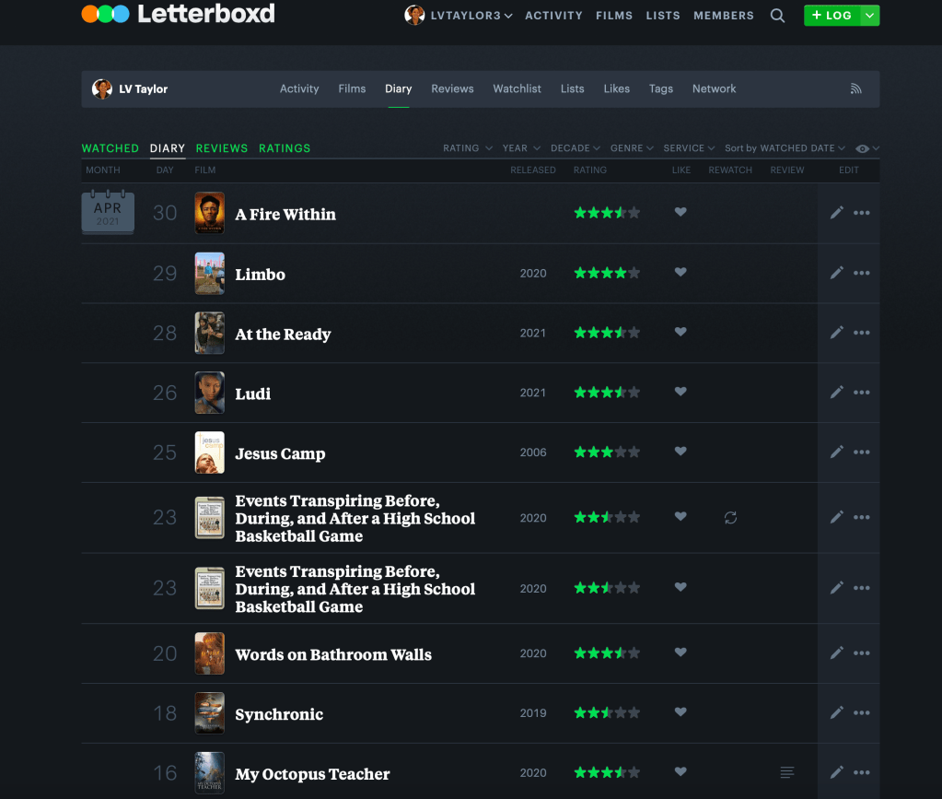Screen dimensions: 942x799
Task: Select the RATINGS sub-tab
Action: (285, 148)
